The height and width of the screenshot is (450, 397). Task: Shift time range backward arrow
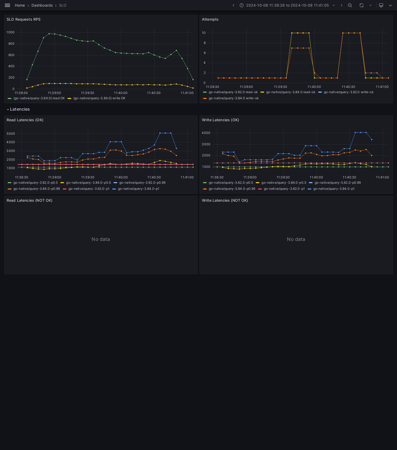(x=233, y=5)
